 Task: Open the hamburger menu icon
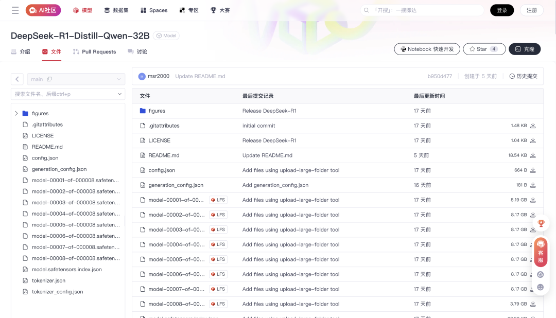(x=15, y=10)
